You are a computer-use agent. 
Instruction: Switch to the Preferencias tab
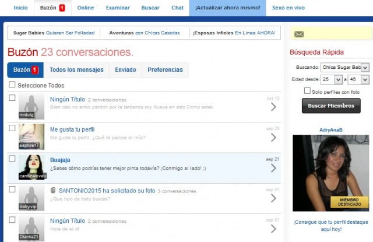tap(165, 70)
